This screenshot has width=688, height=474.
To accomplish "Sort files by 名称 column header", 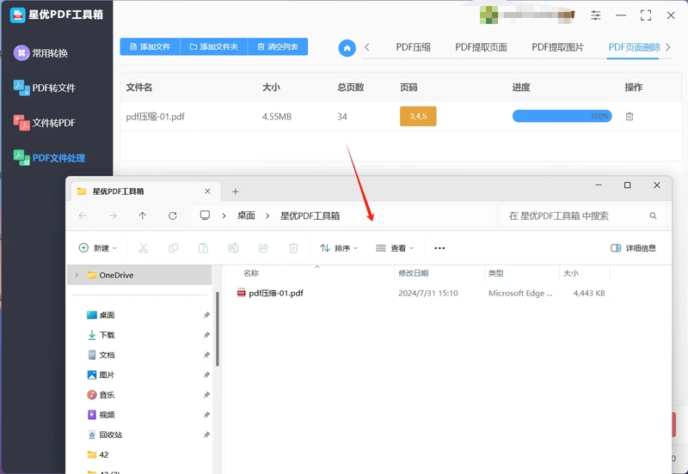I will point(251,273).
